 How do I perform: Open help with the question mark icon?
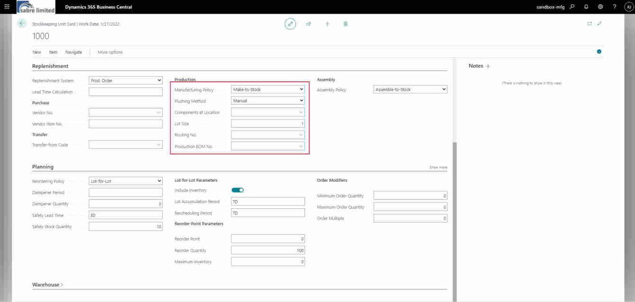[614, 7]
